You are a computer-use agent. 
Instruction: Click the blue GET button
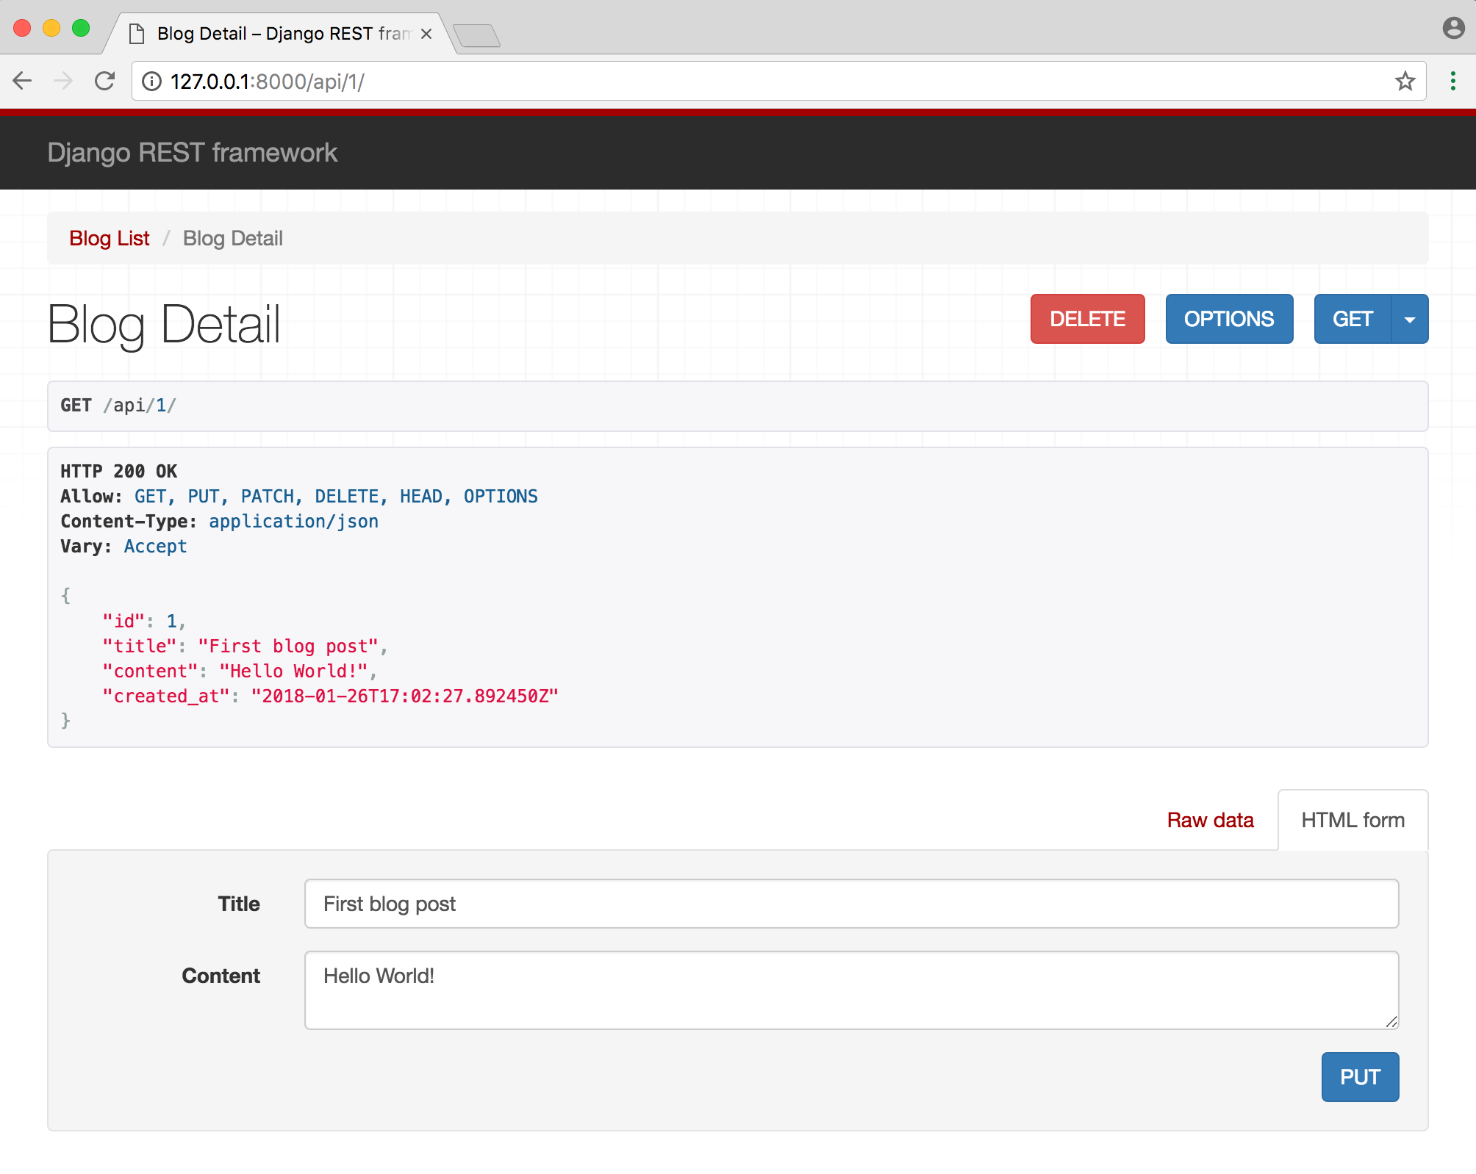[1352, 319]
